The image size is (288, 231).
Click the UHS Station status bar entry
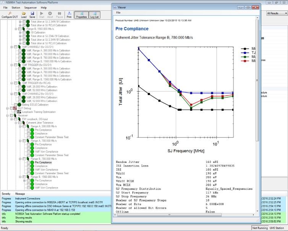[x=277, y=228]
